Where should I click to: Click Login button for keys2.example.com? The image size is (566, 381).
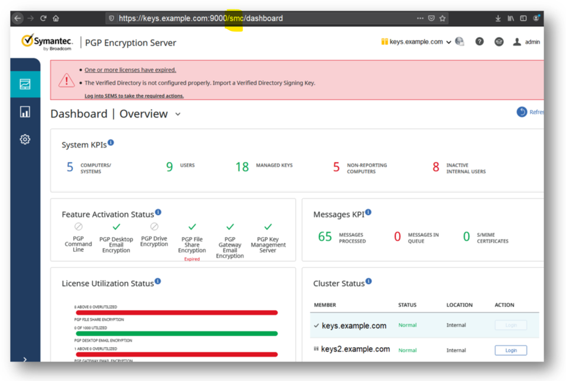[x=511, y=350]
